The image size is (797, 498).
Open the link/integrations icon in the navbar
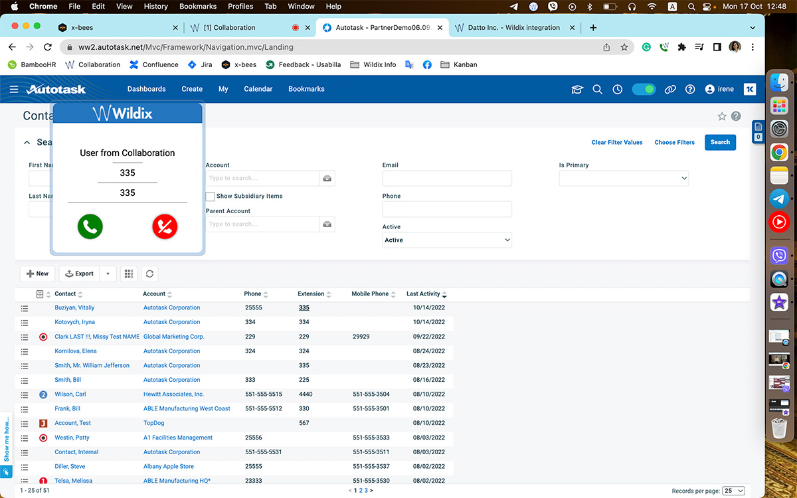670,88
